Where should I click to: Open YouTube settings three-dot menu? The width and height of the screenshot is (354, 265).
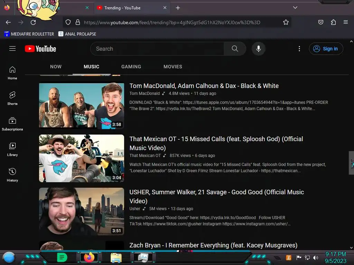(x=299, y=49)
